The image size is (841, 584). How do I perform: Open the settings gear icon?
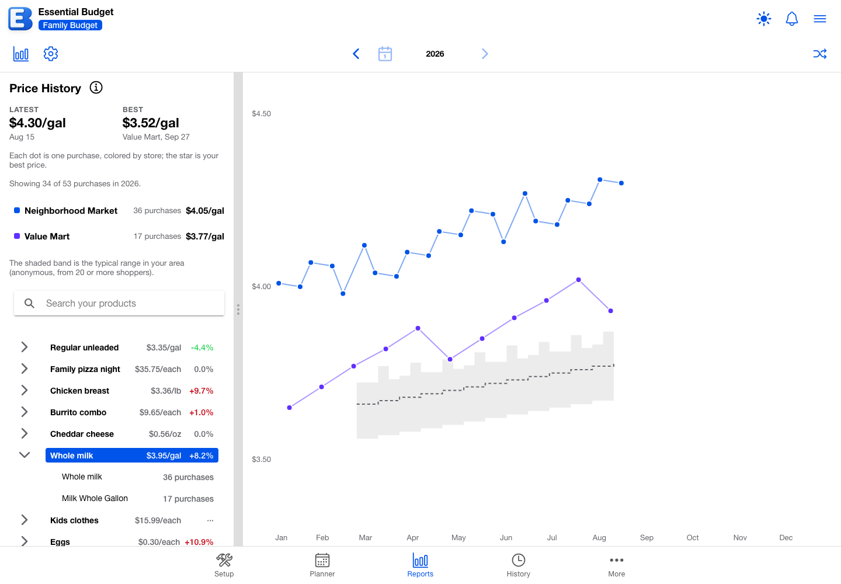point(51,54)
